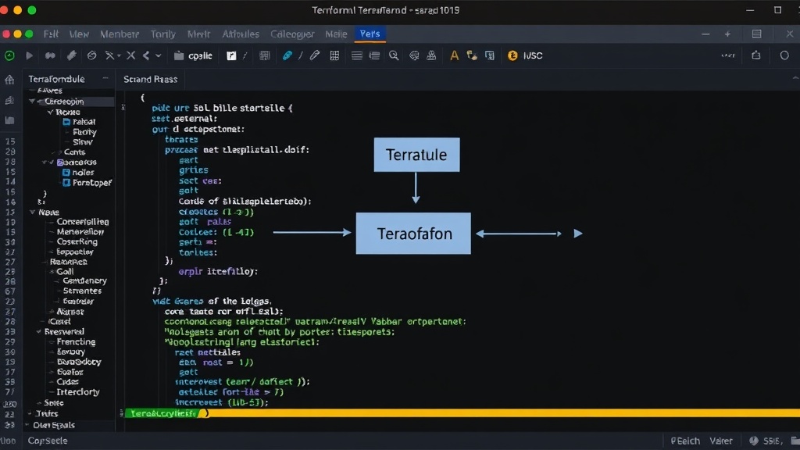This screenshot has height=450, width=800.
Task: Click the orange letter A icon
Action: (x=454, y=55)
